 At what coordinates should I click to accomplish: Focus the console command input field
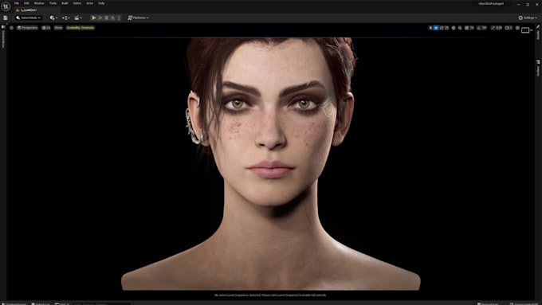(101, 303)
